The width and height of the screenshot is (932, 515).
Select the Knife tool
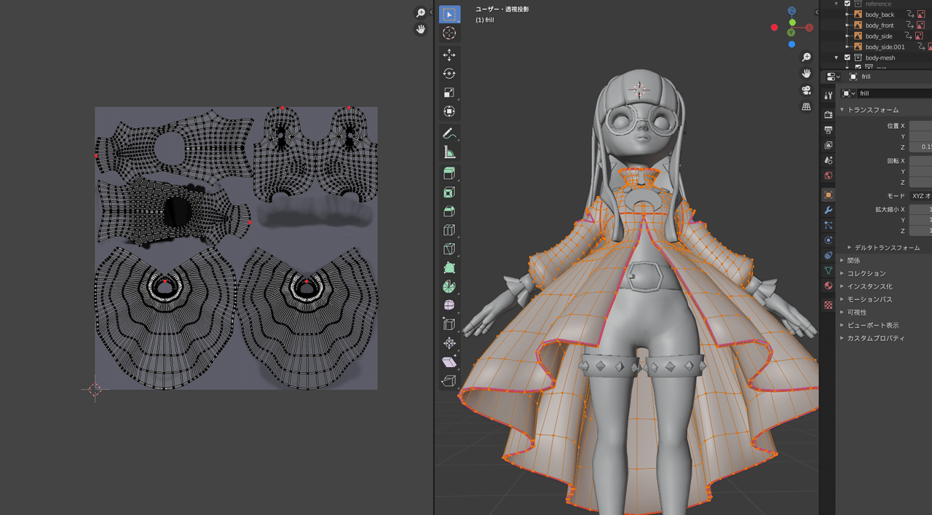tap(449, 249)
